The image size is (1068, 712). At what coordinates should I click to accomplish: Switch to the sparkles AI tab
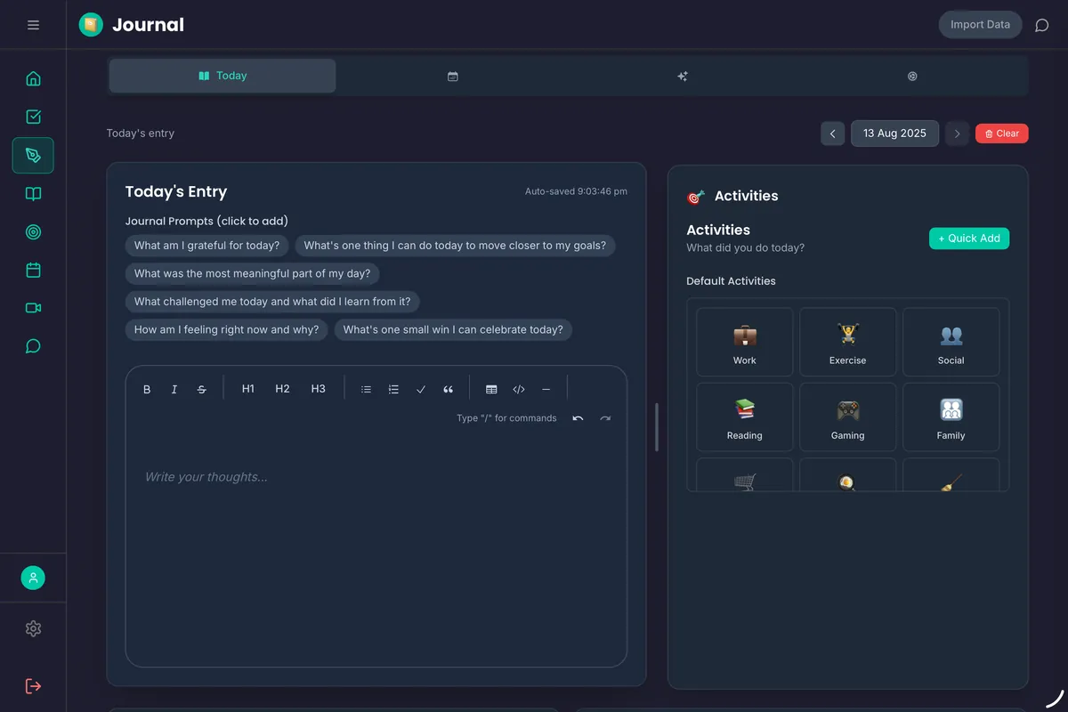pyautogui.click(x=683, y=77)
